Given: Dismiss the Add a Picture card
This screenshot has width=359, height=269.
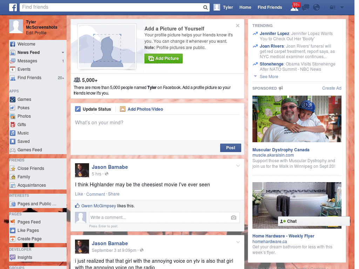Looking at the screenshot, I should (238, 26).
